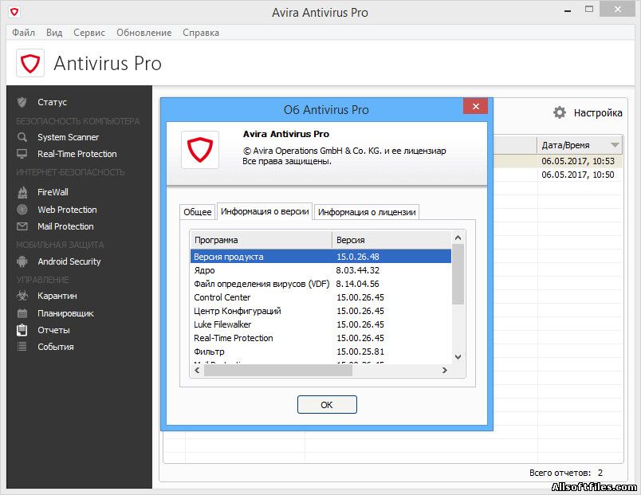Click the version list scroll up arrow

click(458, 238)
